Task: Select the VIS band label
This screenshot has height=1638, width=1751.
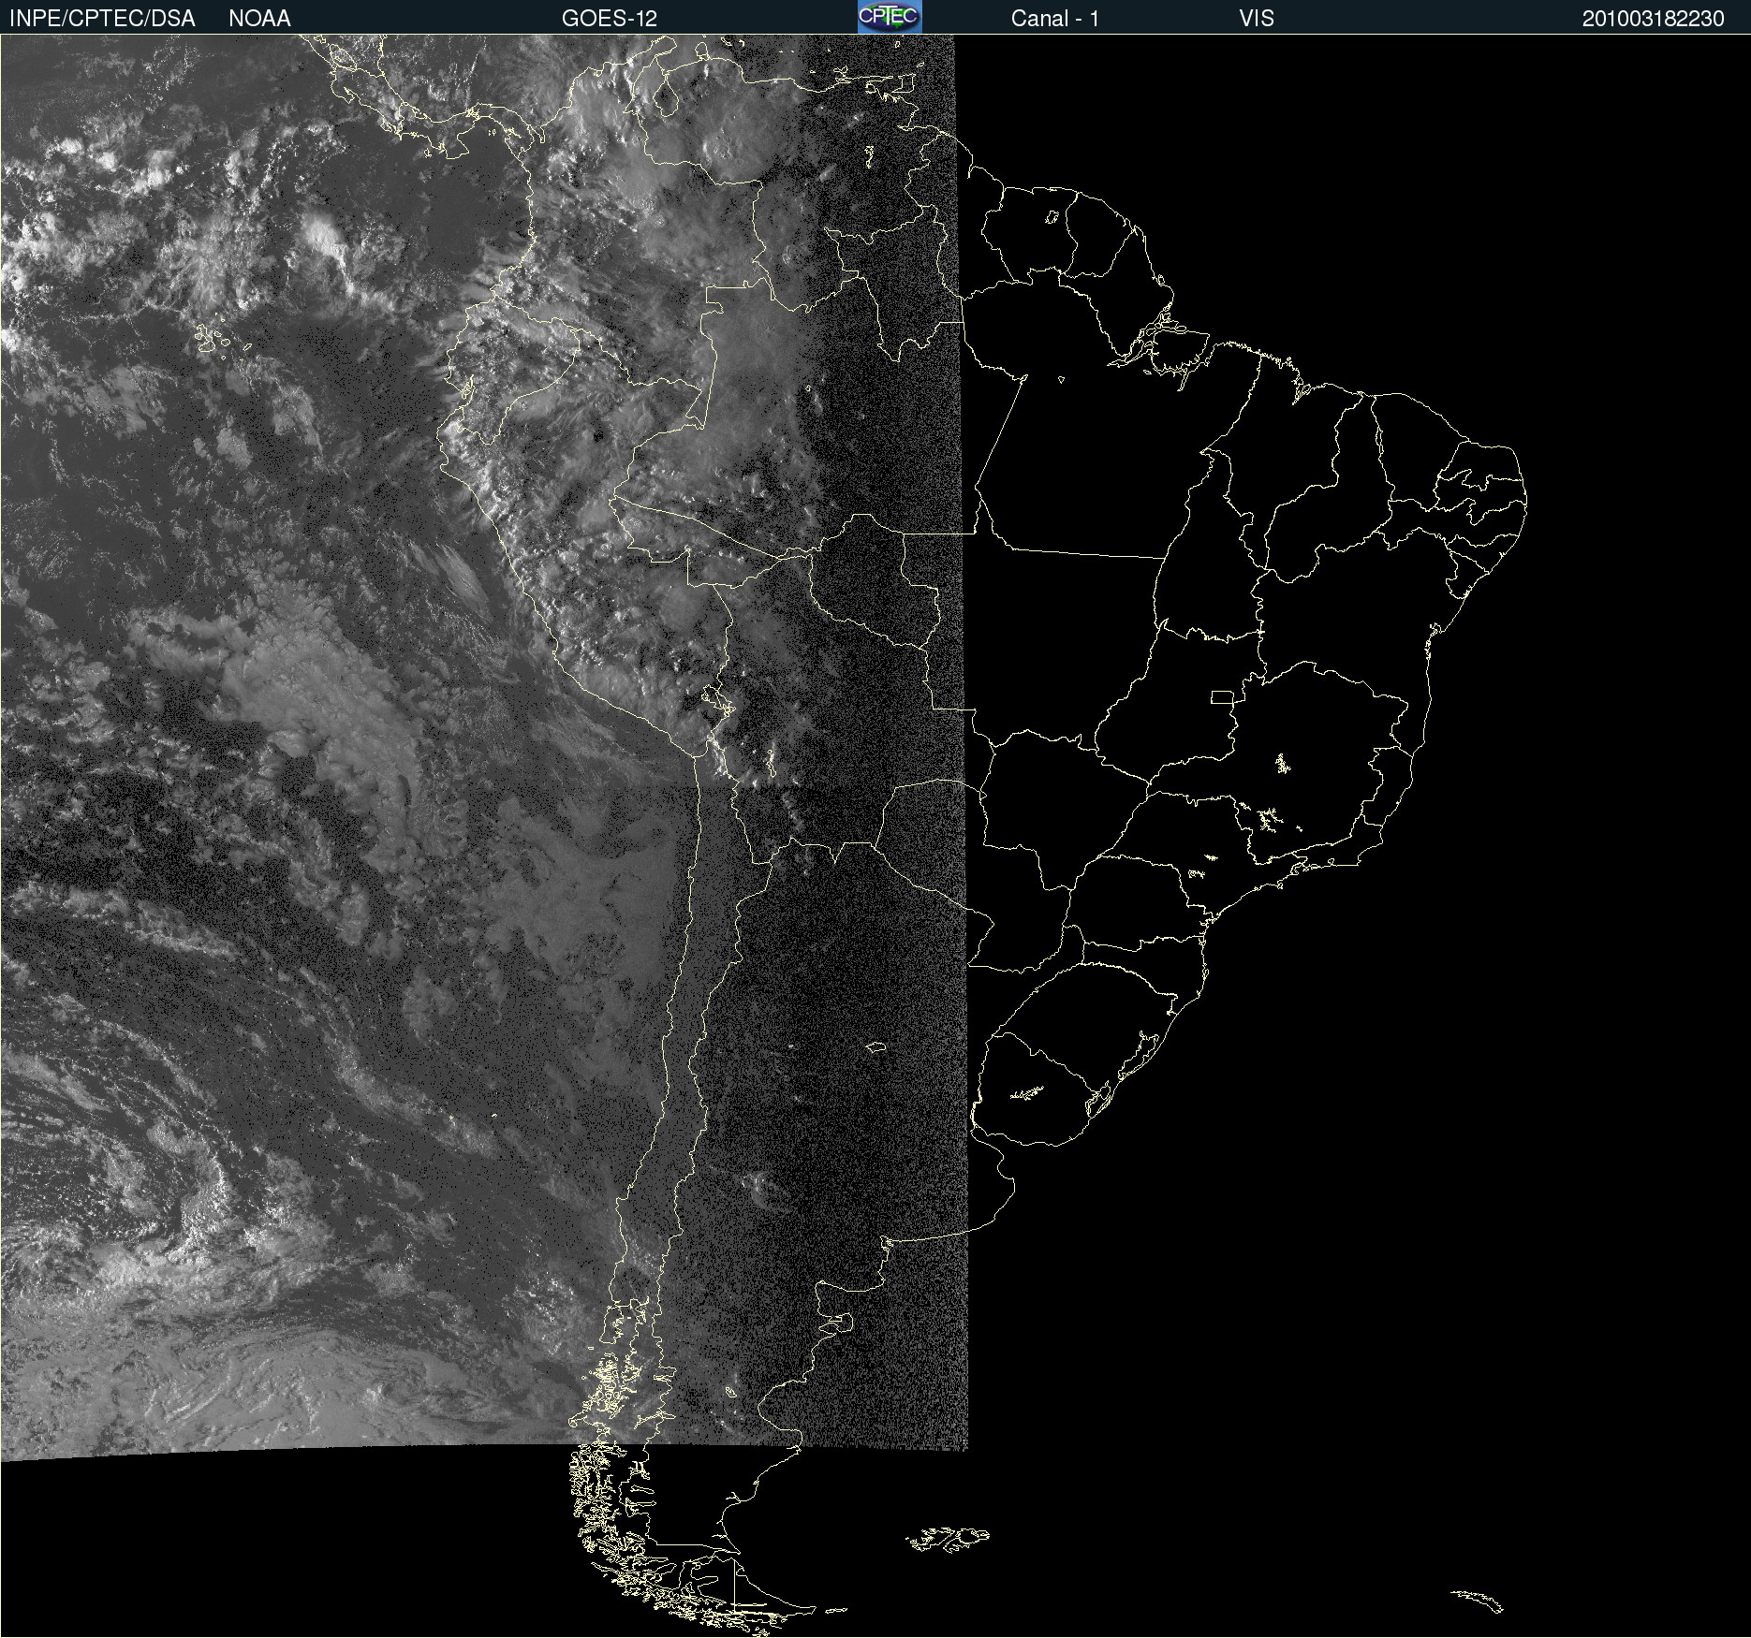Action: pyautogui.click(x=1257, y=19)
